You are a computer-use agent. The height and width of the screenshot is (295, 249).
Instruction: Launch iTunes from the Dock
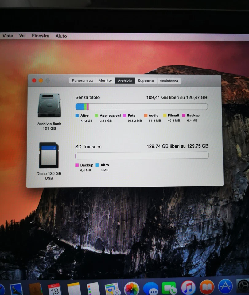point(187,288)
